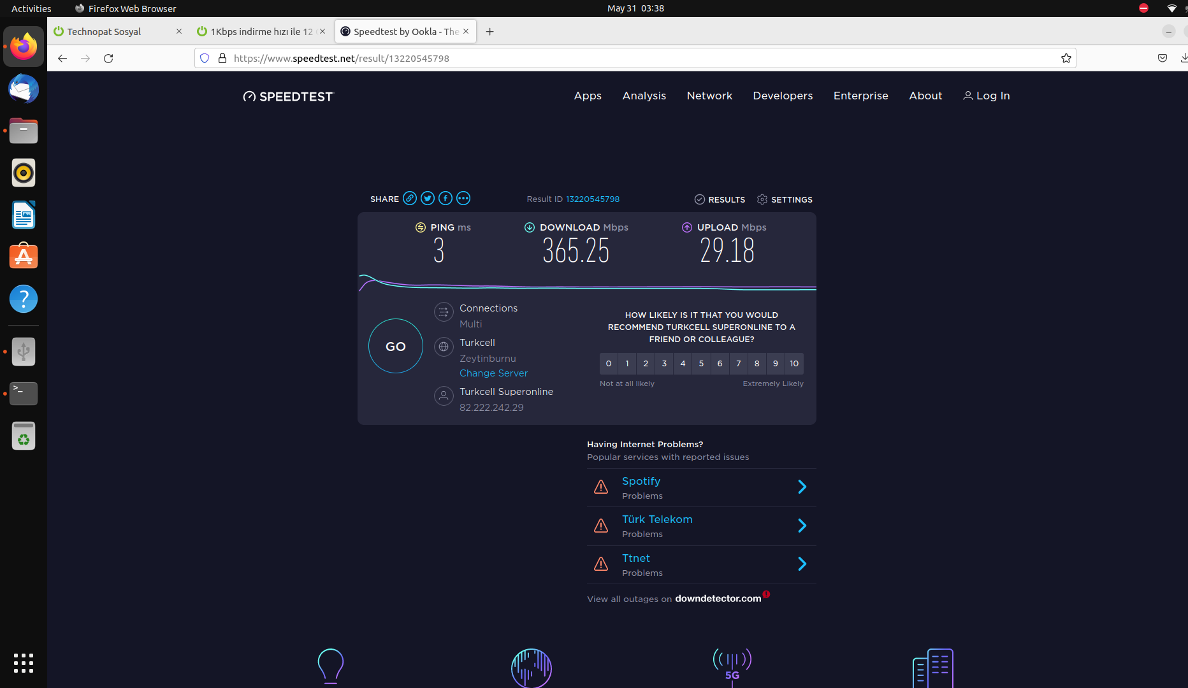Open Files from the Ubuntu dock

pos(24,131)
